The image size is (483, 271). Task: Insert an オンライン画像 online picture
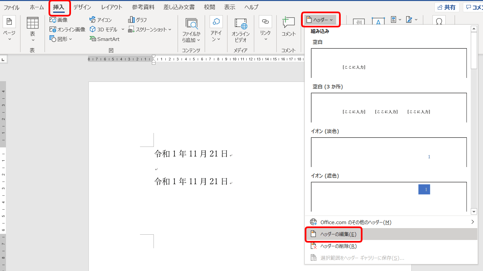tap(67, 29)
